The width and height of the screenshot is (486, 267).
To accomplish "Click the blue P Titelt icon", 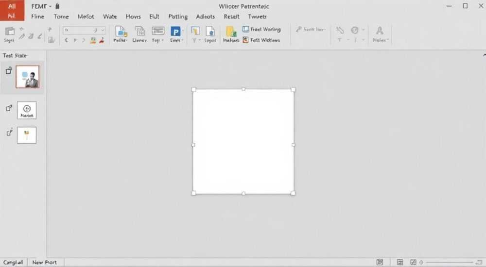I will (175, 31).
